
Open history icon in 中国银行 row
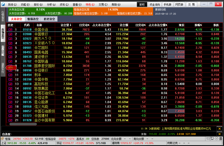click(11, 34)
